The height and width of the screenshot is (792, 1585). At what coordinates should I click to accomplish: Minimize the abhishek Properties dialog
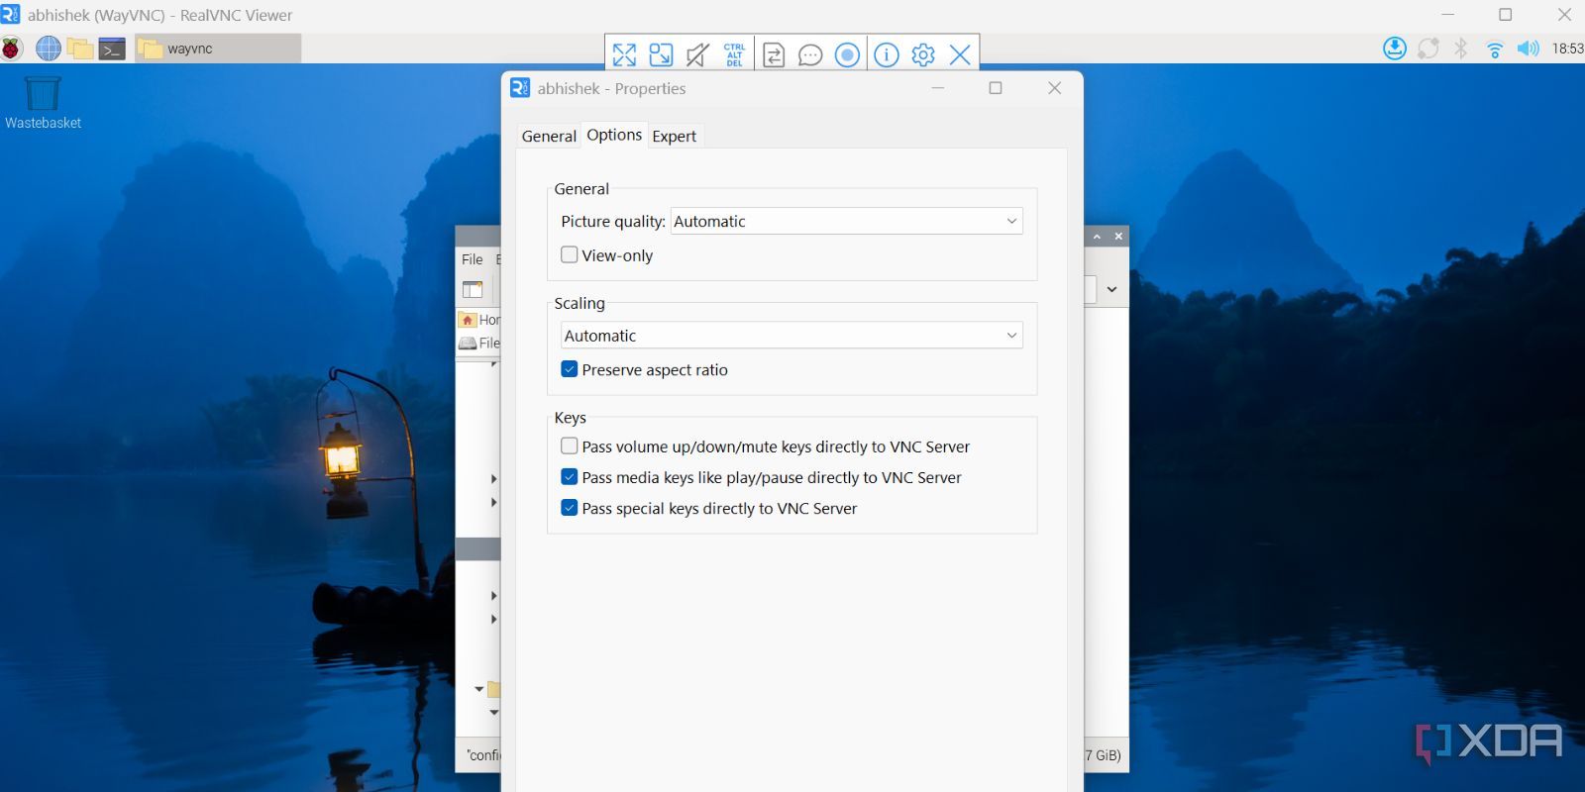click(x=937, y=88)
